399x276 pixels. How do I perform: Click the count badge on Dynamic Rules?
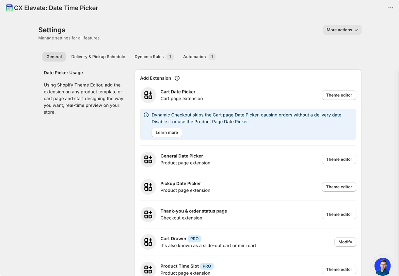point(170,57)
